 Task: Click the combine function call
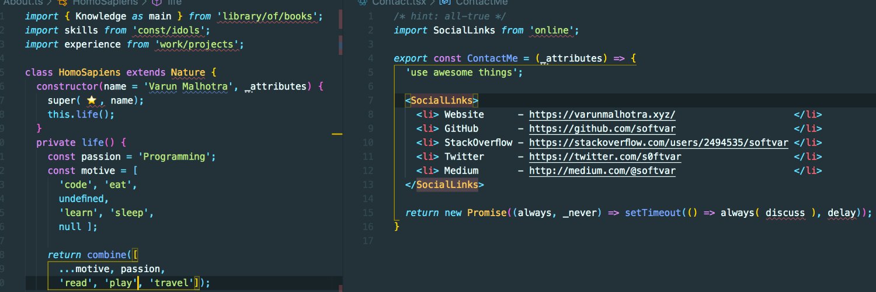point(106,255)
